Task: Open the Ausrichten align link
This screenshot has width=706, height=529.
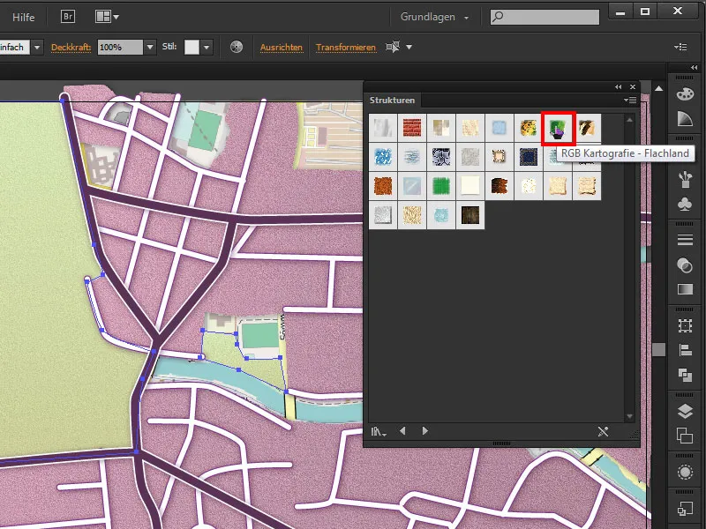Action: (x=282, y=48)
